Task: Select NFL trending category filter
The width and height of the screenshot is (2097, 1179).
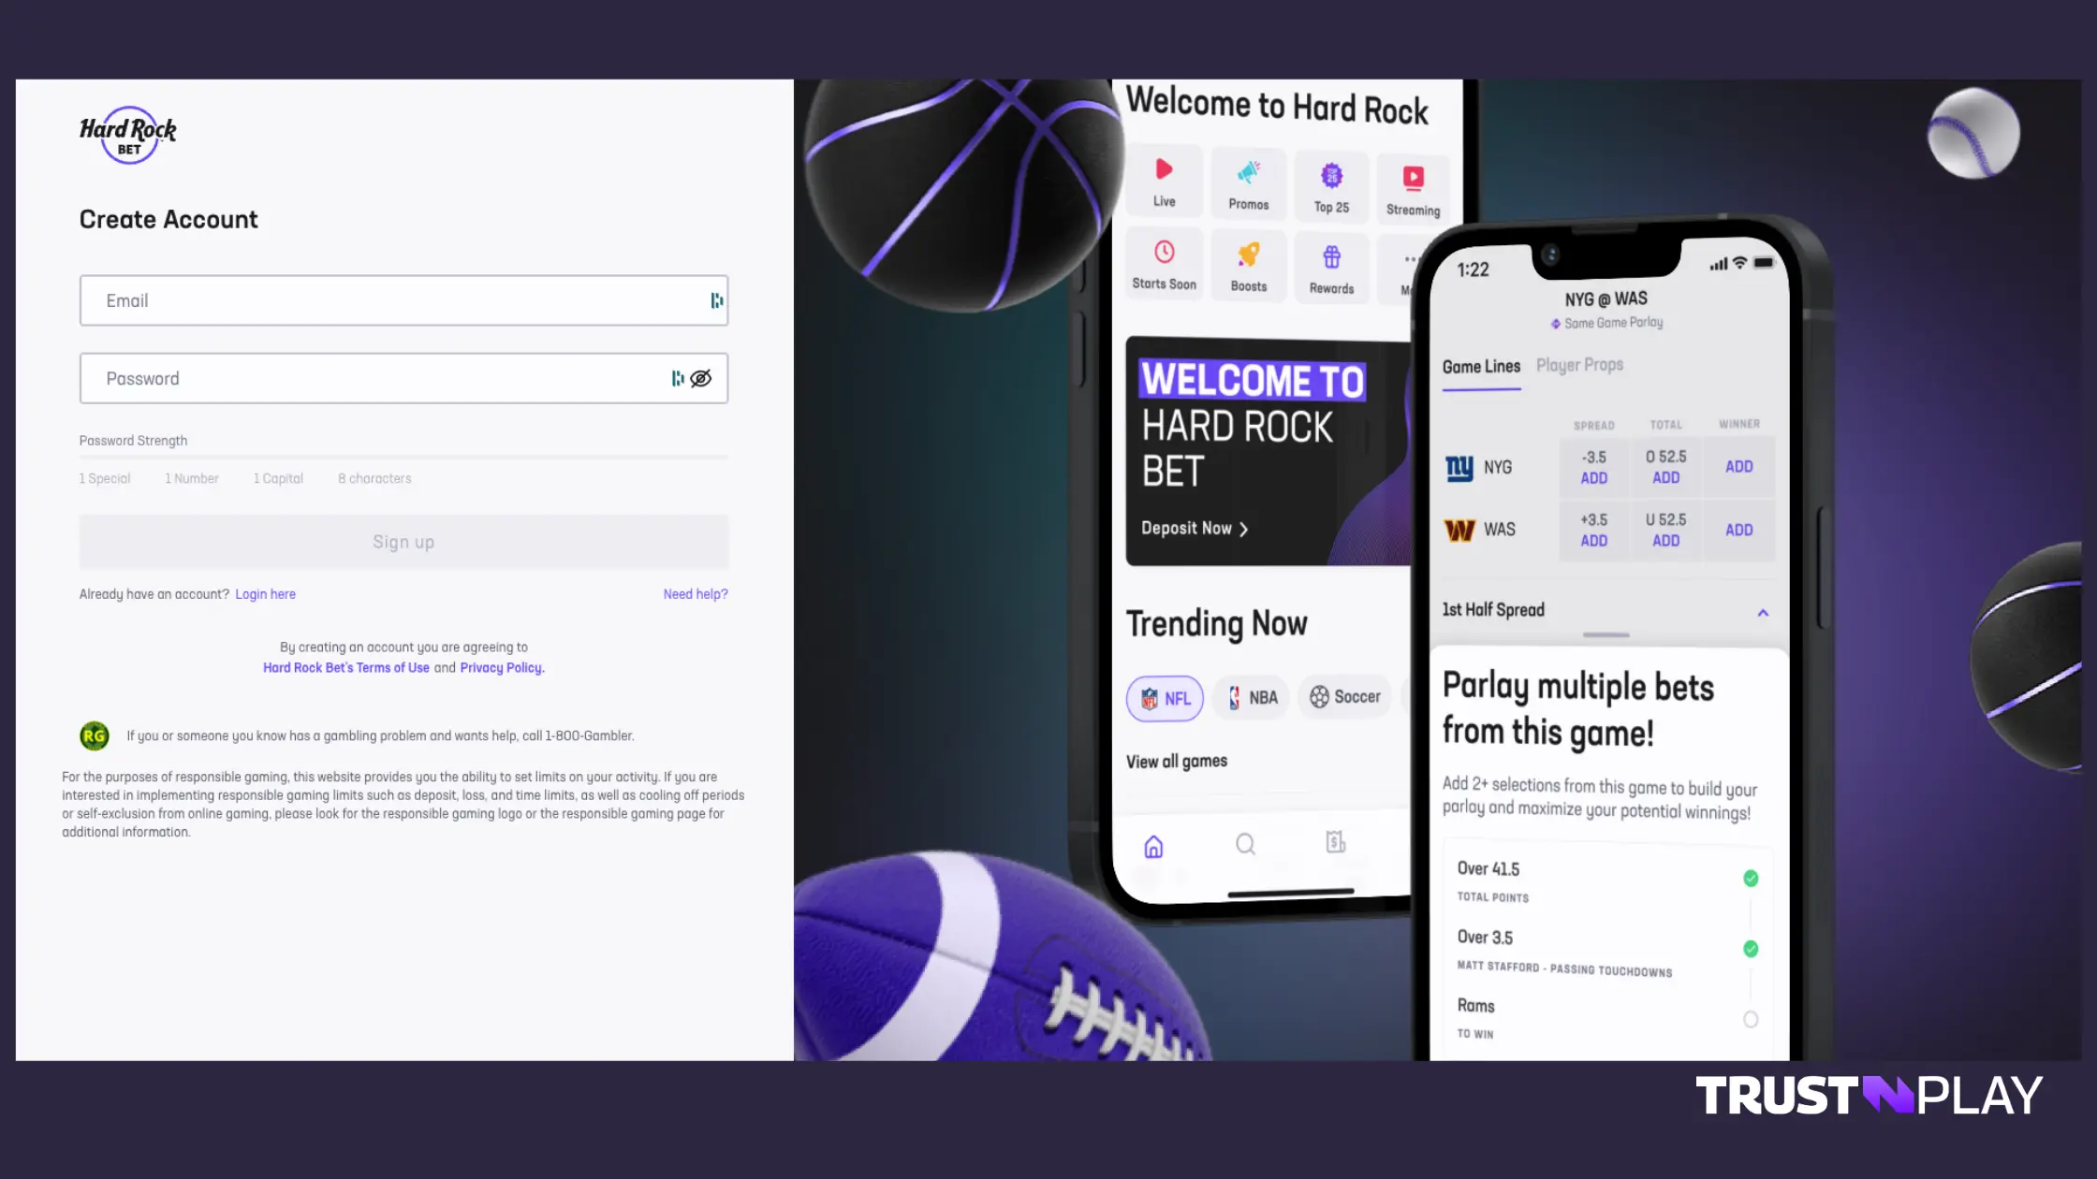Action: click(x=1166, y=697)
